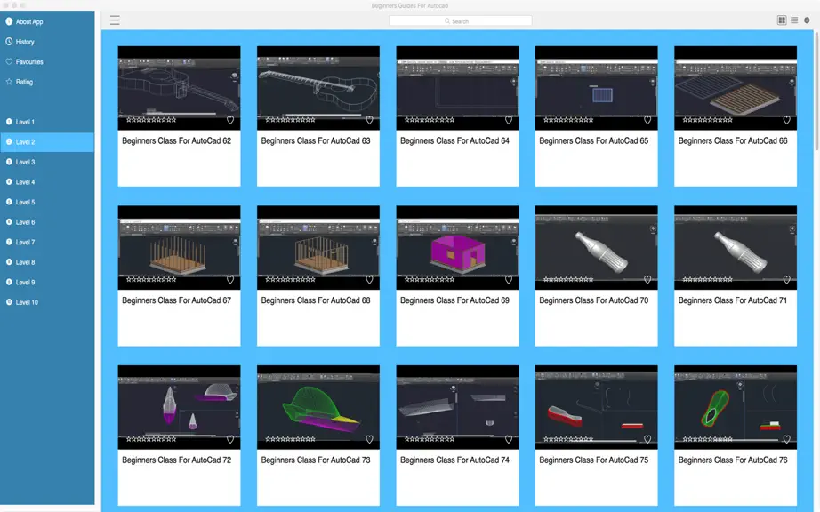Screen dimensions: 820x512
Task: Open Rating in the sidebar
Action: [47, 82]
